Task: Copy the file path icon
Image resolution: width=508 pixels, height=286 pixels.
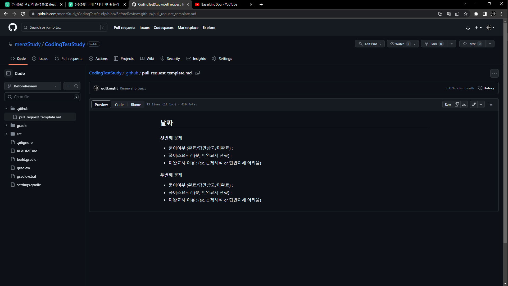Action: 198,73
